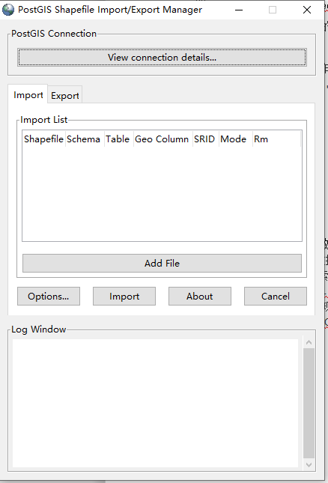Open the Options... dialog
The height and width of the screenshot is (483, 328).
click(49, 297)
